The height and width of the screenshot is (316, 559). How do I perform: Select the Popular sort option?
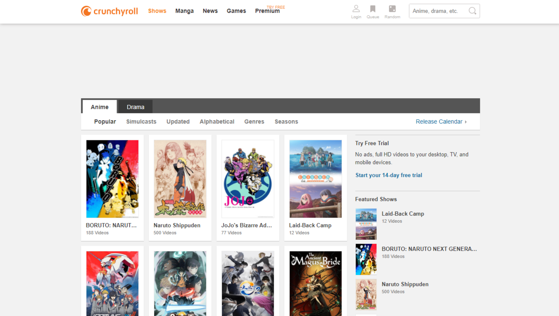(x=105, y=122)
